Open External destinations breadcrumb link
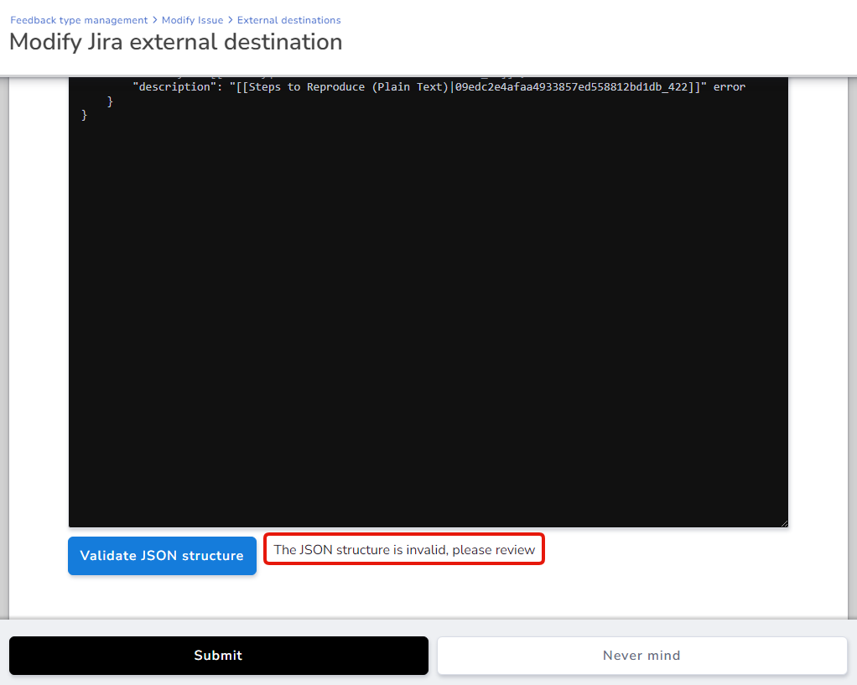The width and height of the screenshot is (857, 685). click(288, 20)
